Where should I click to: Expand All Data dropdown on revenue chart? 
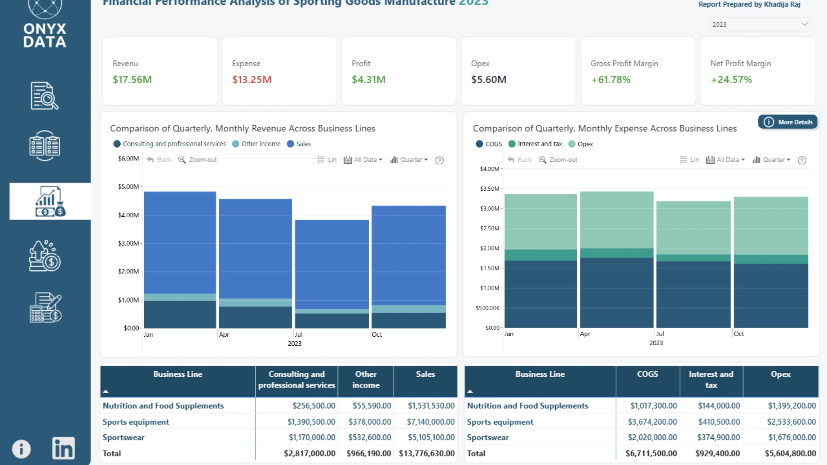[363, 160]
